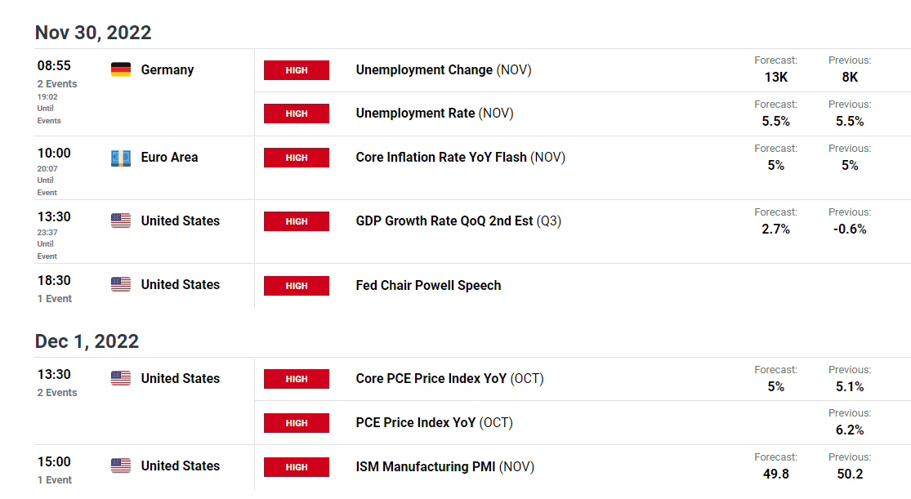Click the US flag beside Powell Speech
Screen dimensions: 911x499
[x=121, y=285]
